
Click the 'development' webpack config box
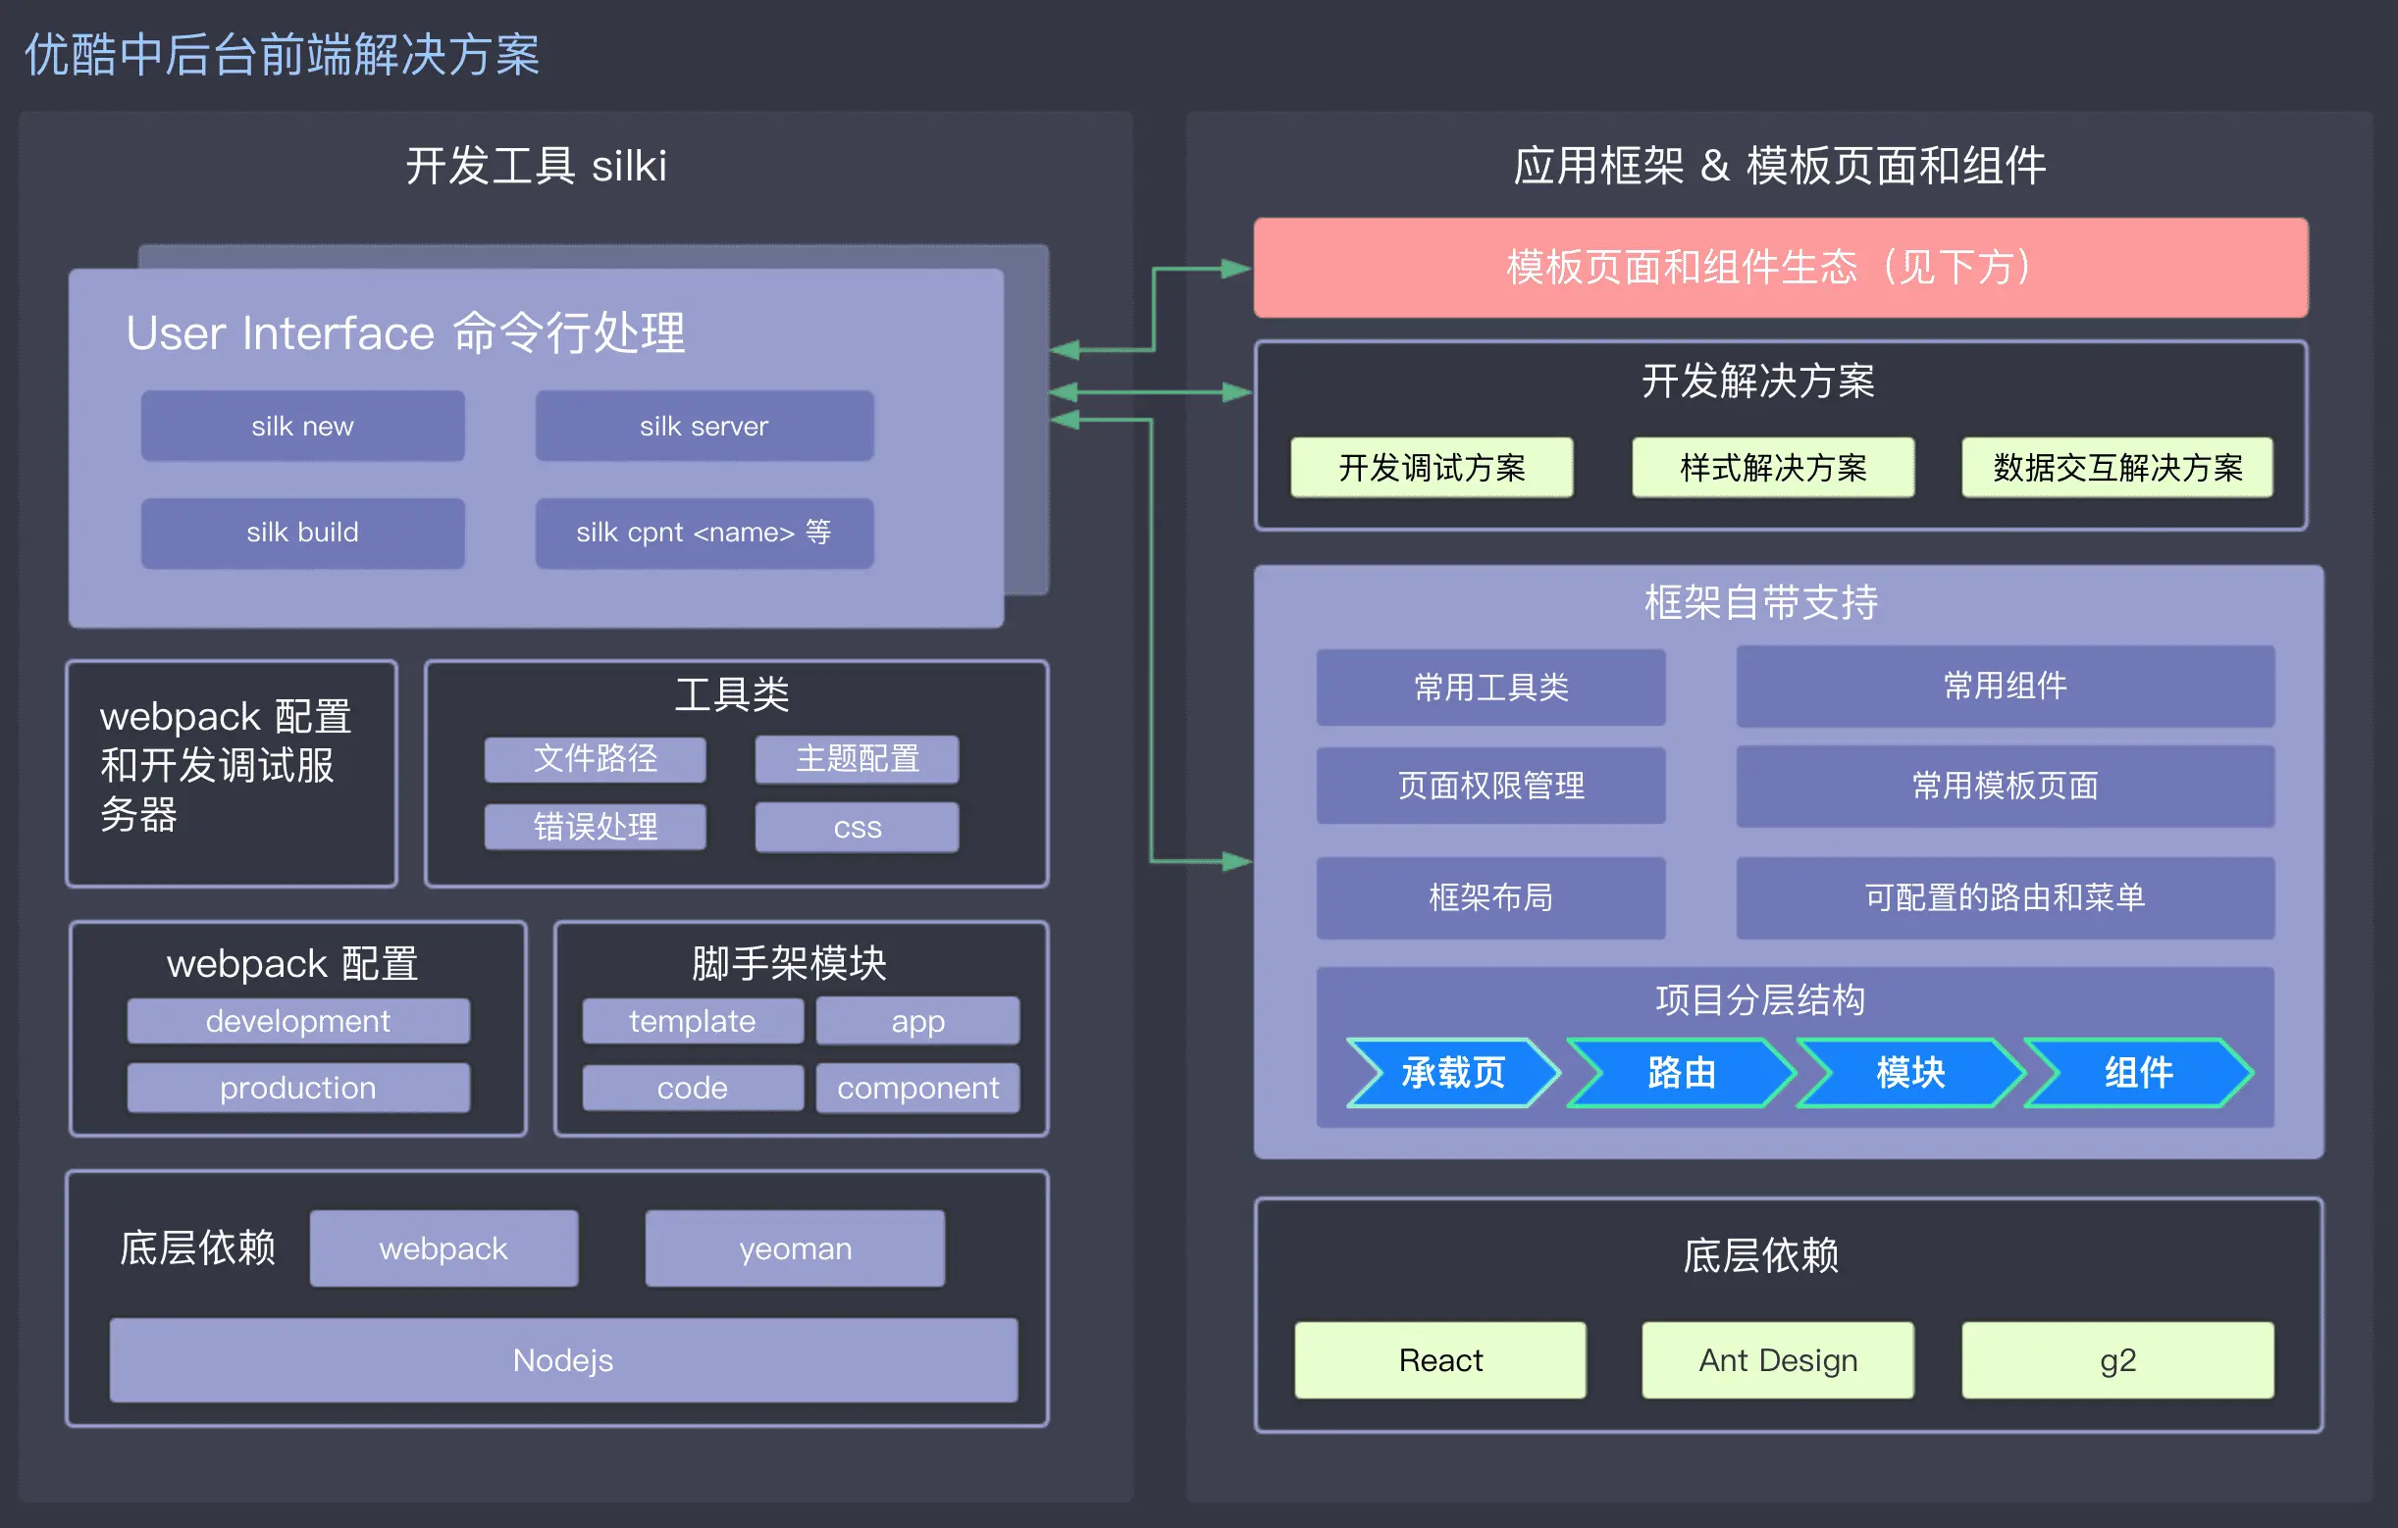[297, 1021]
